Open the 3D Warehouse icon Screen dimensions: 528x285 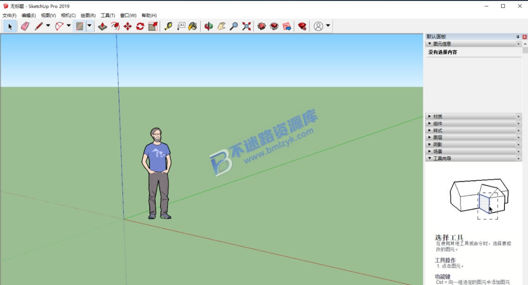coord(261,26)
